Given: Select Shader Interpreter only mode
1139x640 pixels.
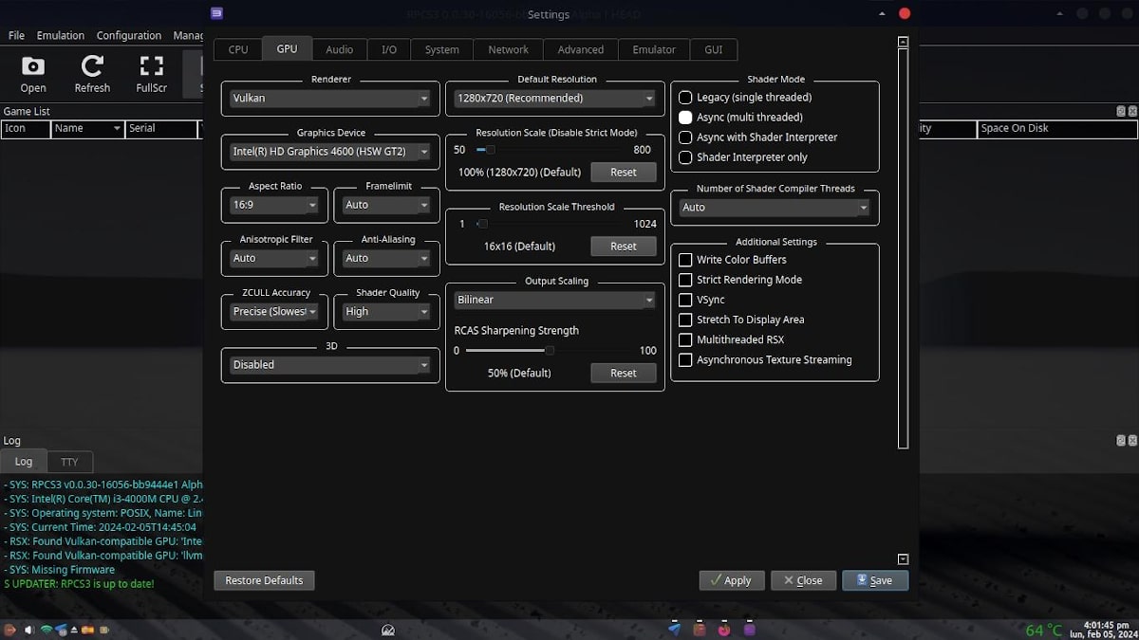Looking at the screenshot, I should point(683,157).
